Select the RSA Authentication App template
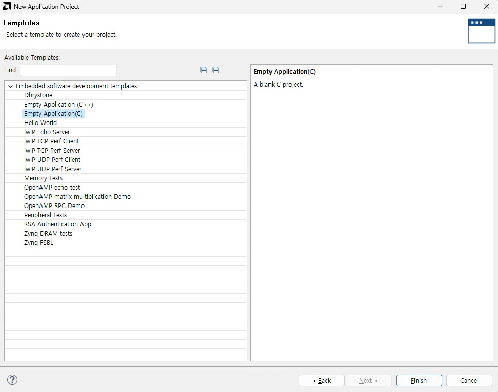The width and height of the screenshot is (498, 392). 57,224
